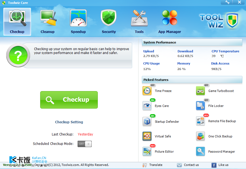
Task: Click the Upload speed 2.79 KB/S value
Action: [151, 56]
